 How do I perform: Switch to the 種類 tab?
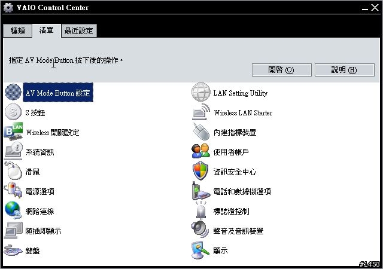point(17,30)
